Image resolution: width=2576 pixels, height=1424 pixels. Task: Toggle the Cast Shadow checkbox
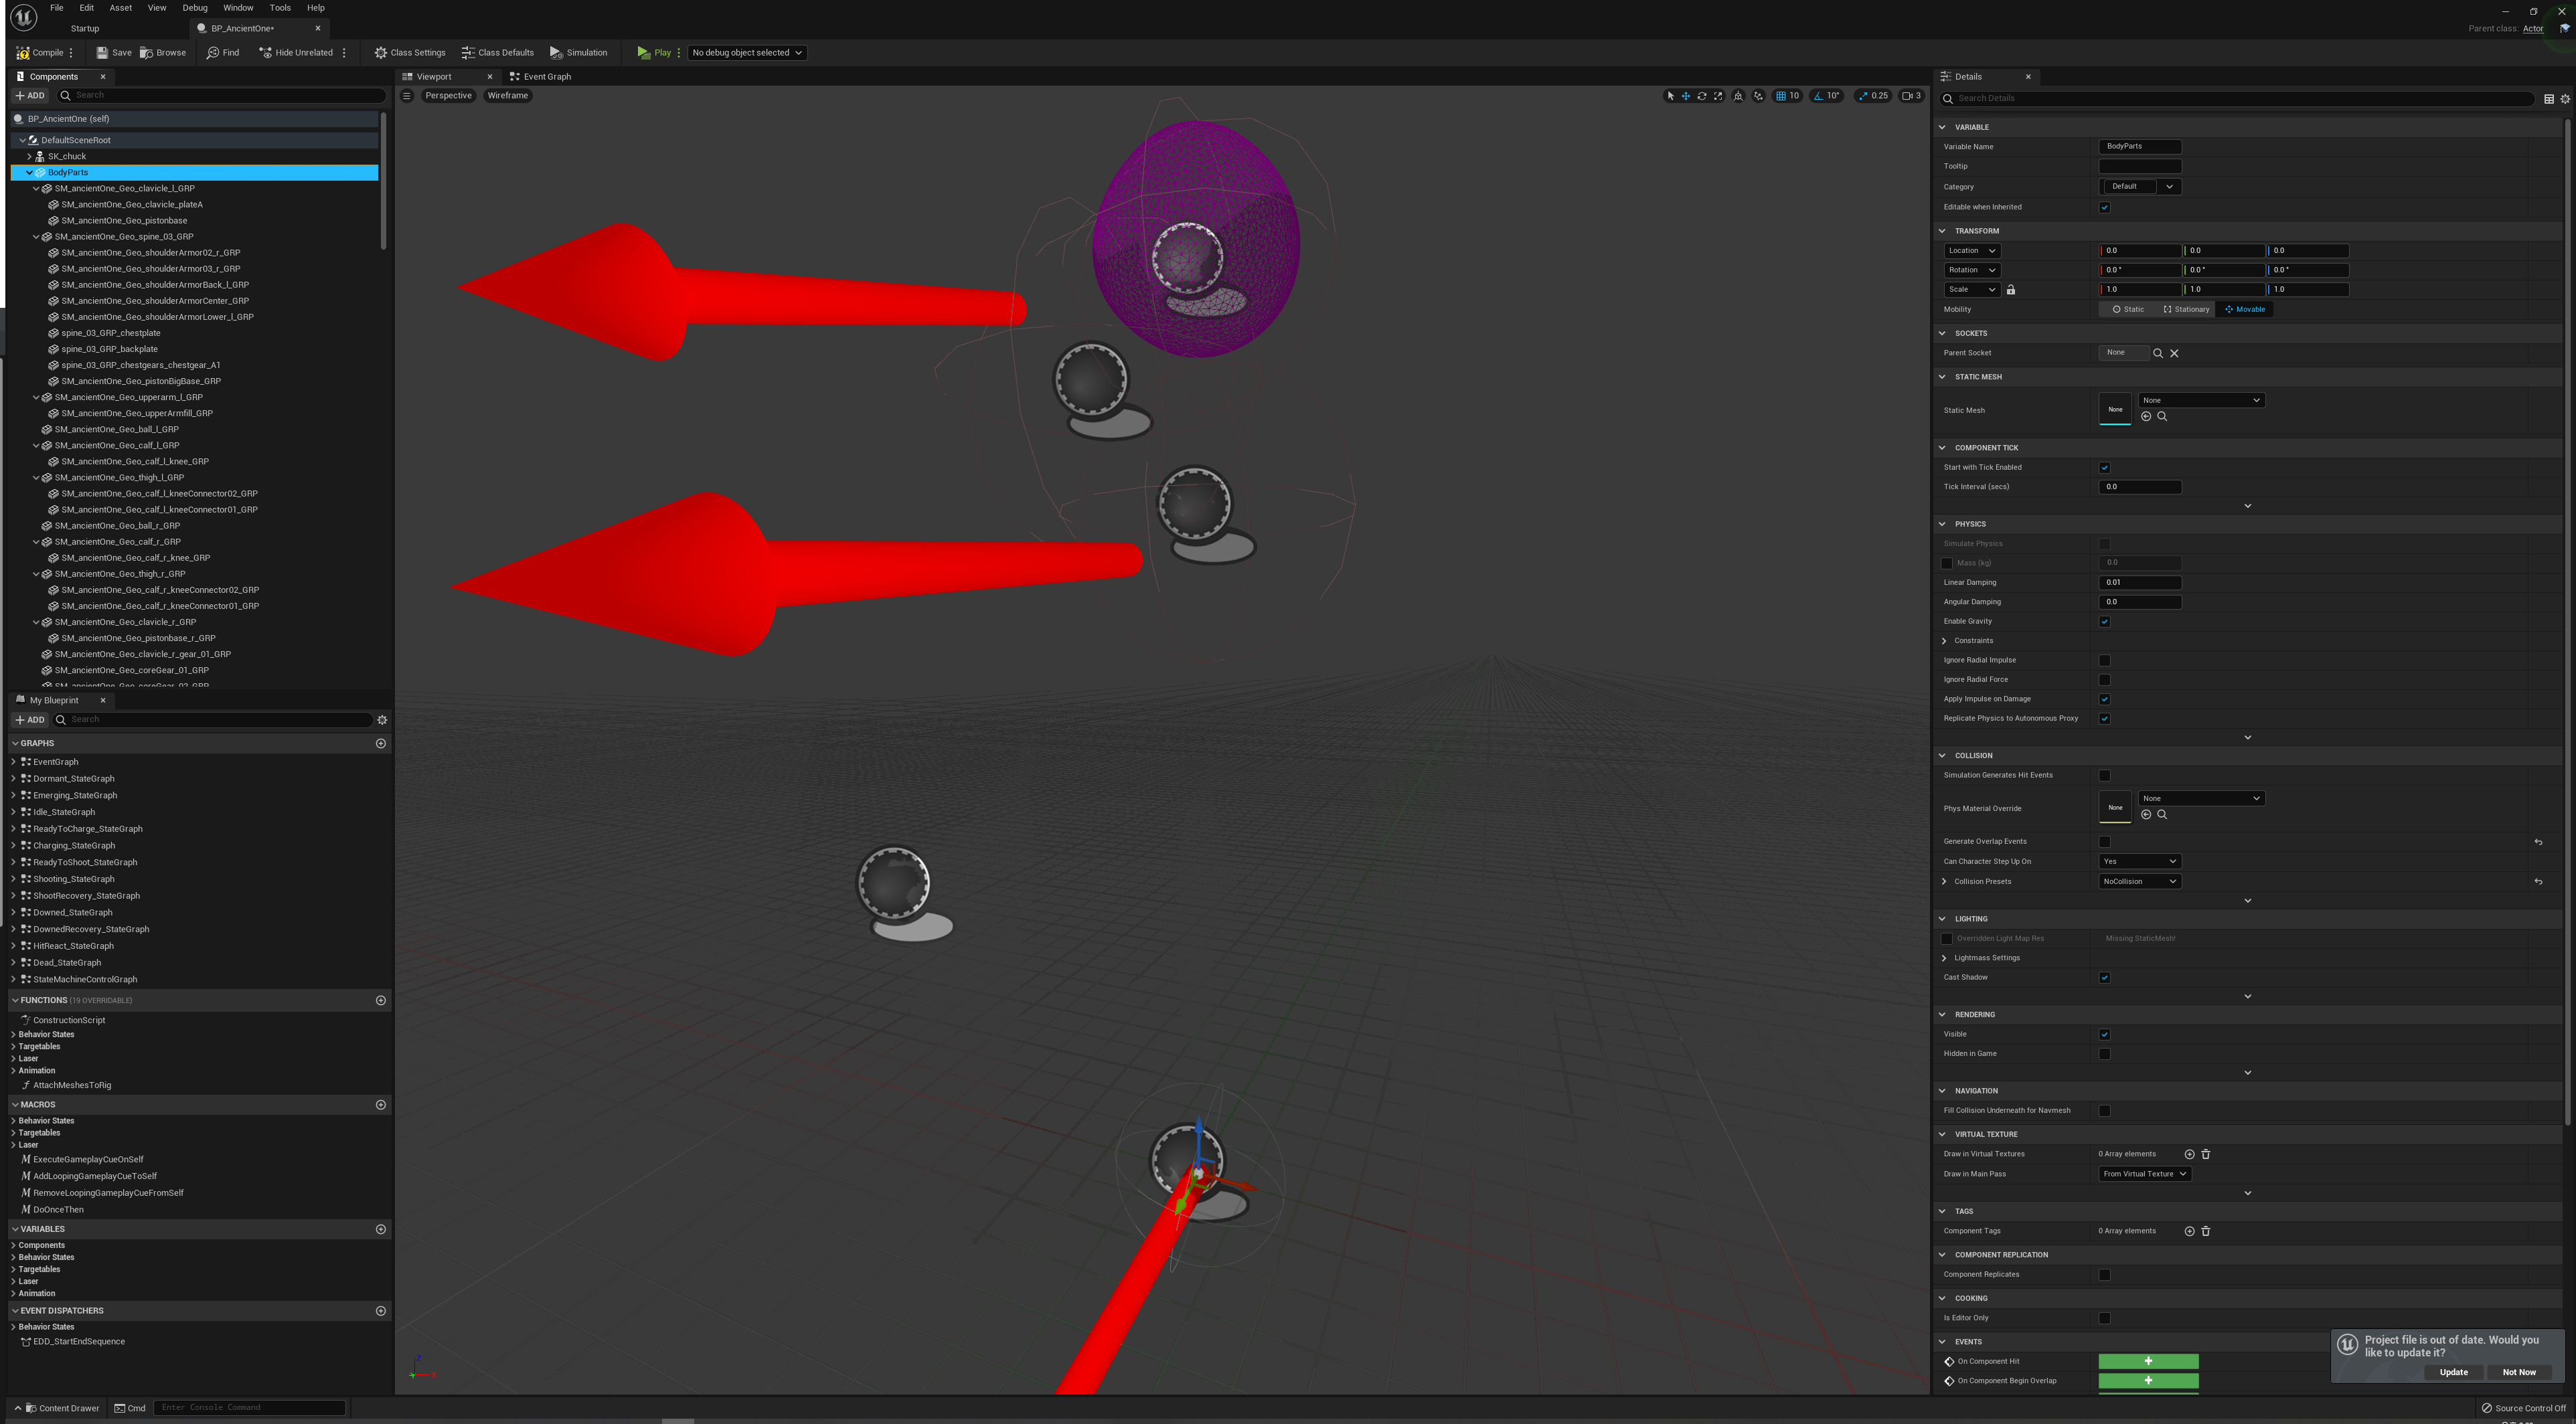(x=2104, y=977)
